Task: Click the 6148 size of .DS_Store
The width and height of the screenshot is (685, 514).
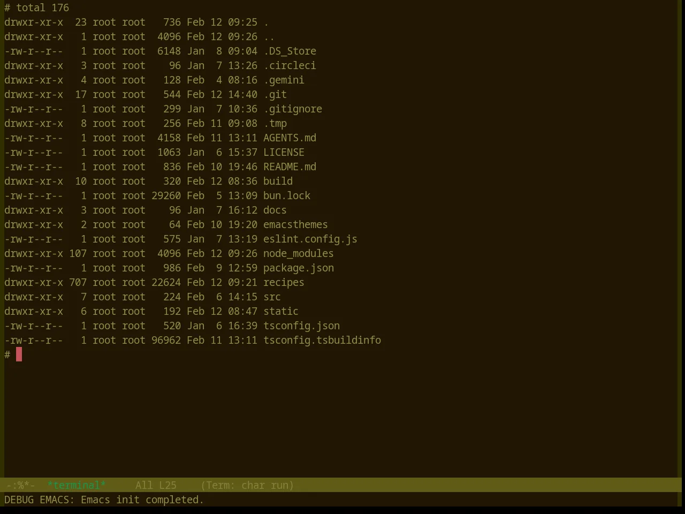Action: pos(169,51)
